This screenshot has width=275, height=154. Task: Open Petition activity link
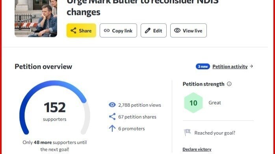click(230, 66)
